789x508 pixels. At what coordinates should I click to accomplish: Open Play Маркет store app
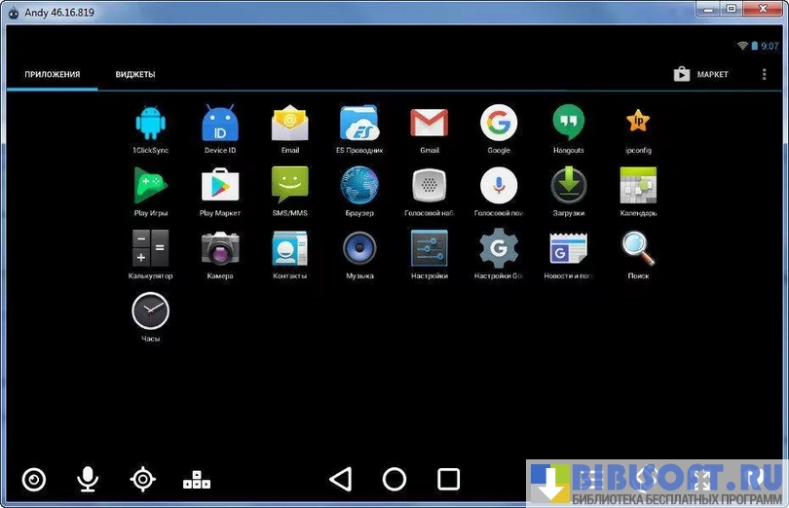(x=220, y=187)
